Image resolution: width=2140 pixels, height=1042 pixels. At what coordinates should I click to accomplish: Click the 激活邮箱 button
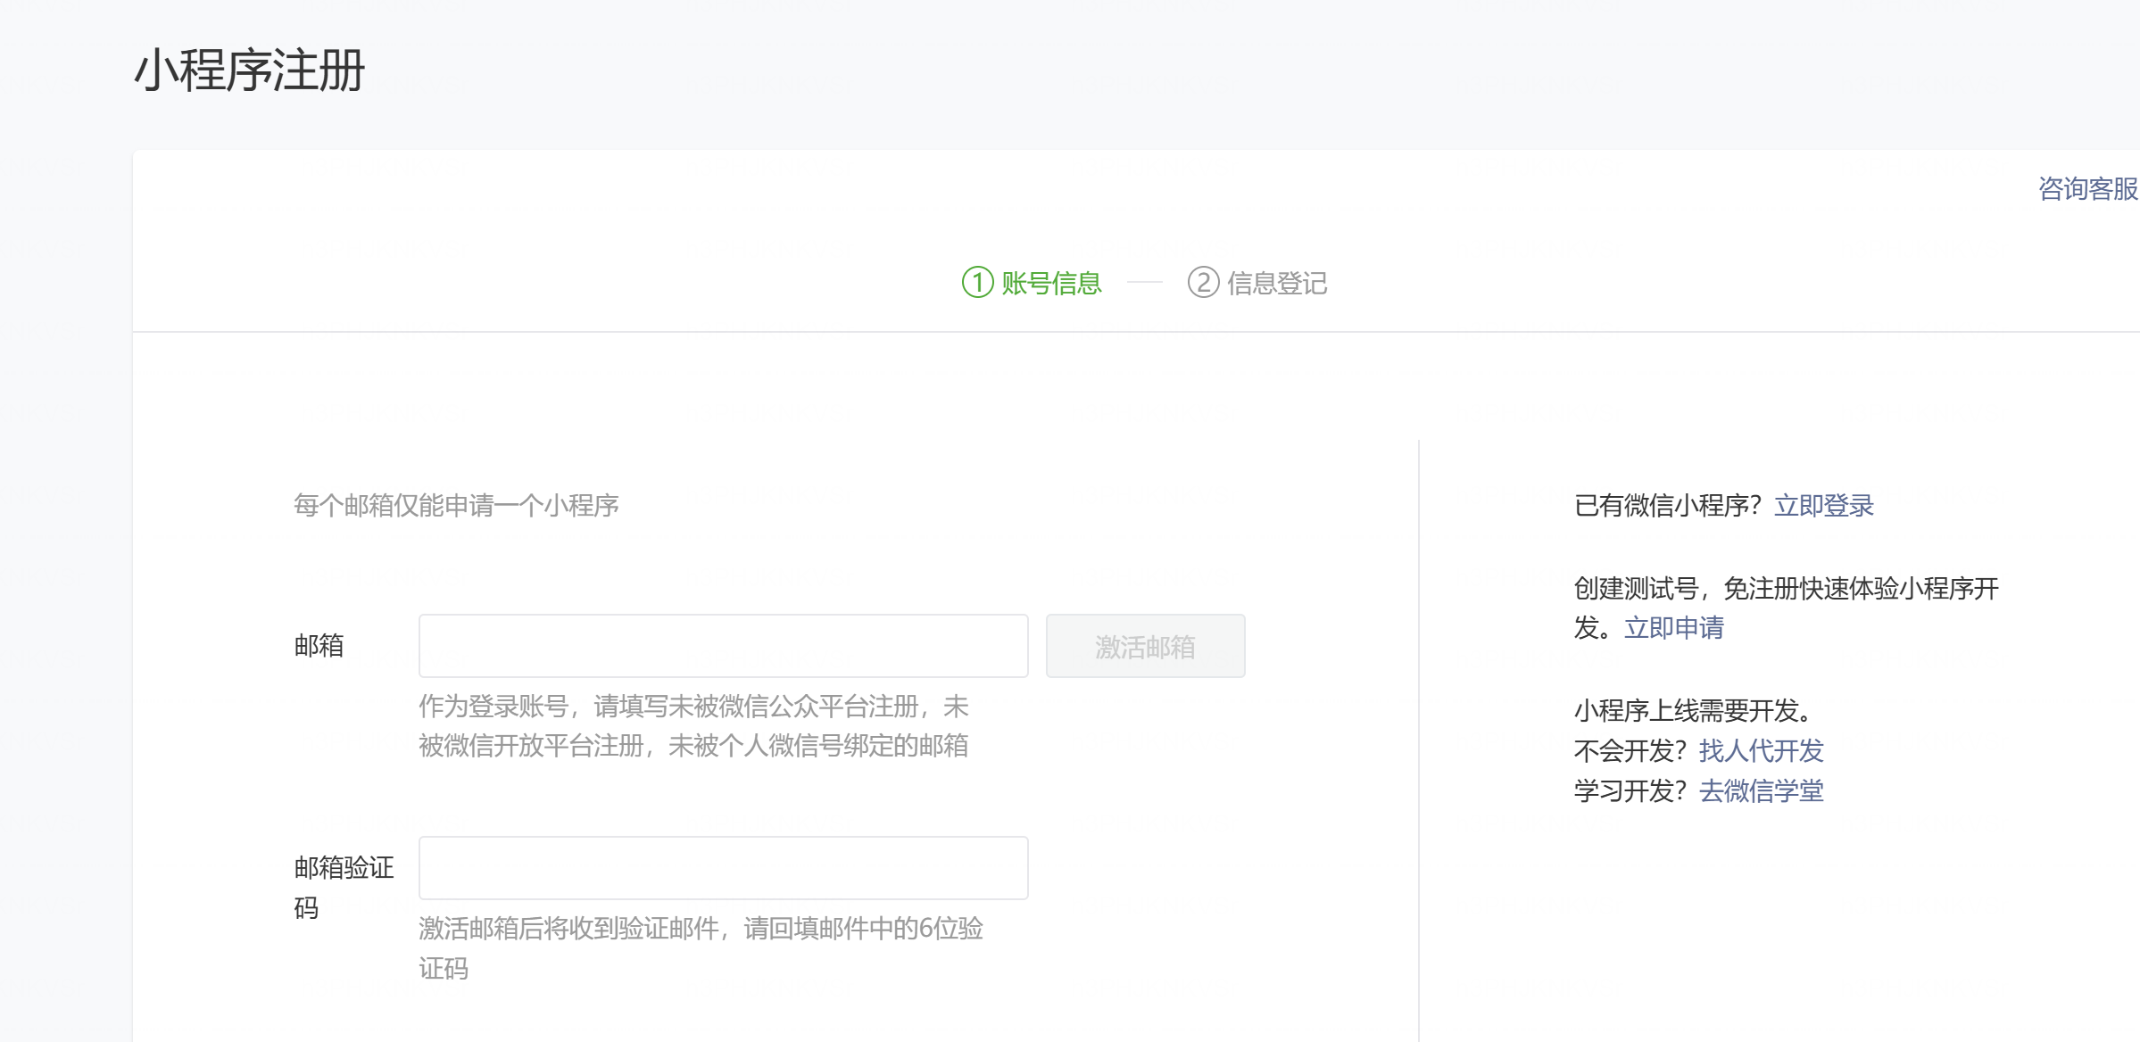1146,646
